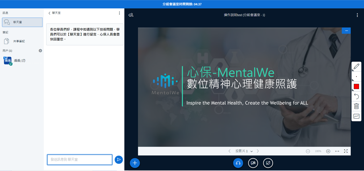Click the message input field
Screen dimensions: 364x171
click(80, 160)
